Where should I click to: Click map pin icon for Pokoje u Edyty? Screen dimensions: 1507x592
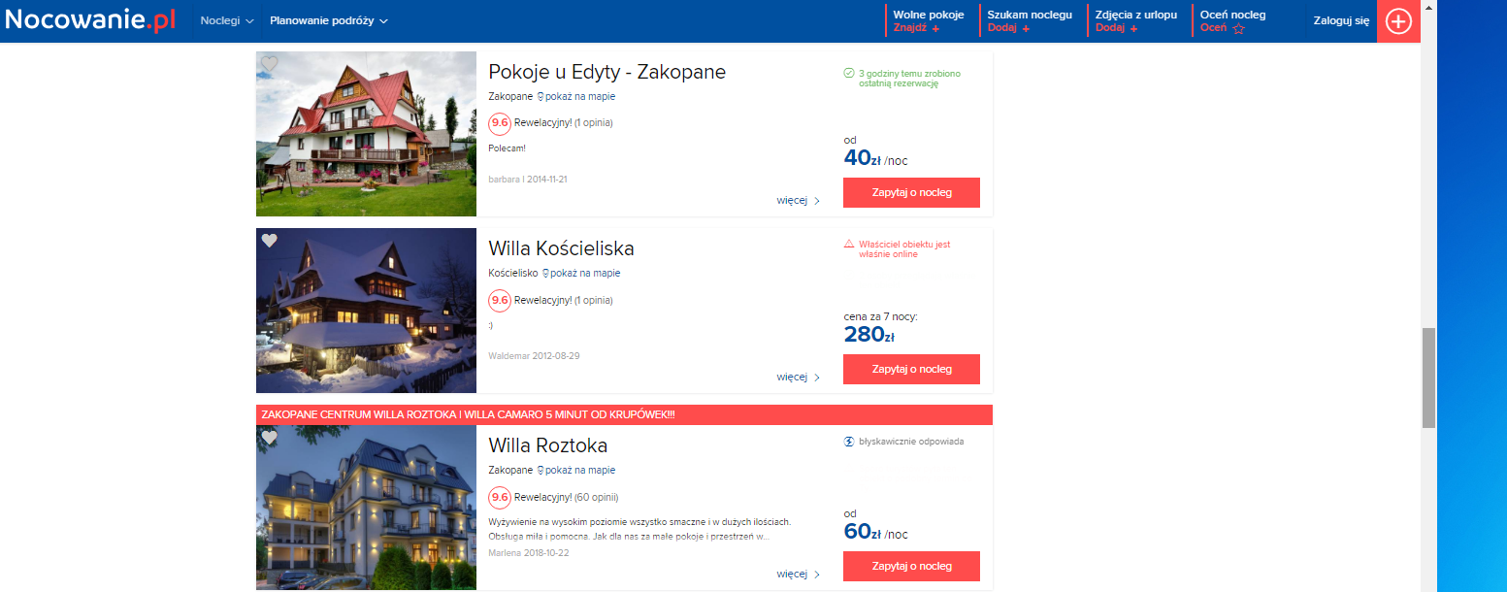pos(541,96)
